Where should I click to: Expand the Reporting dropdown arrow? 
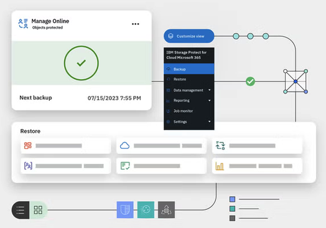pyautogui.click(x=210, y=100)
